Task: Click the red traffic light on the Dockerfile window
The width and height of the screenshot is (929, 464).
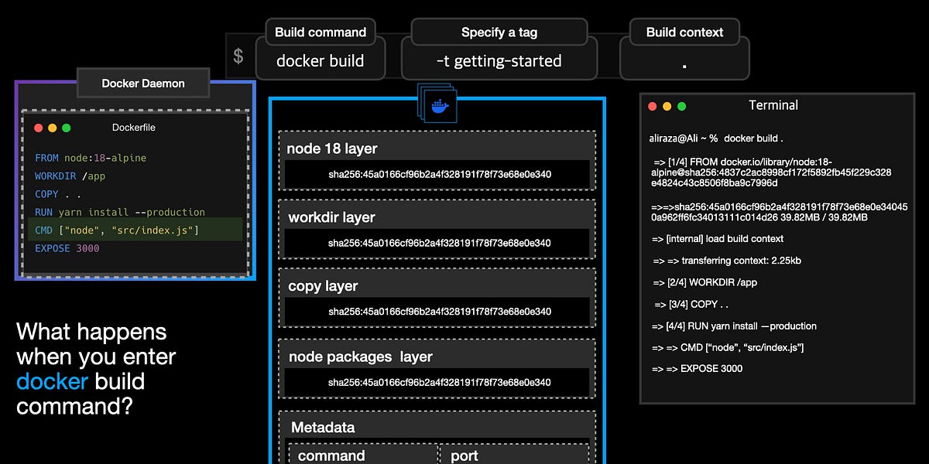Action: point(38,128)
